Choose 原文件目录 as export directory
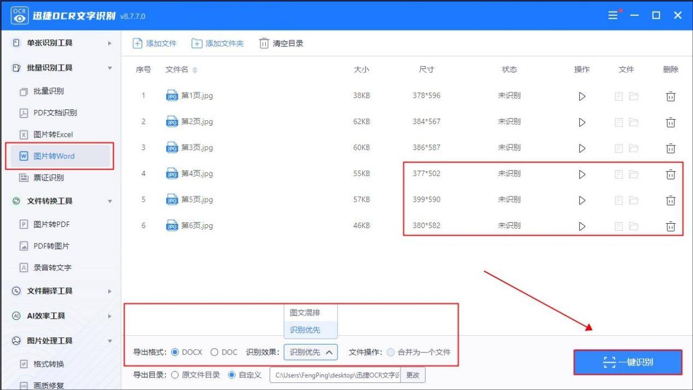The width and height of the screenshot is (693, 390). (175, 375)
